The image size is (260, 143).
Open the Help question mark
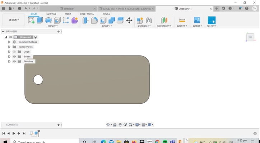(247, 8)
